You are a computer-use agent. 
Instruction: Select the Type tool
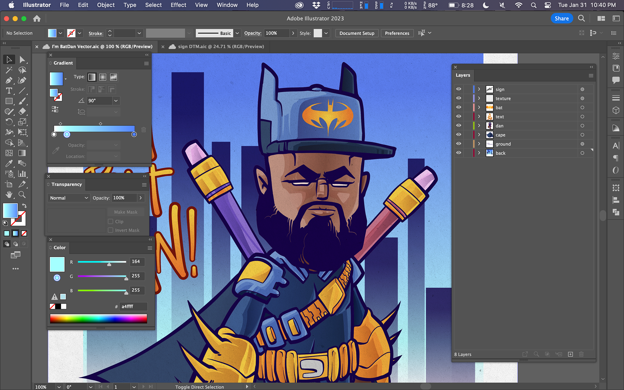click(x=9, y=91)
